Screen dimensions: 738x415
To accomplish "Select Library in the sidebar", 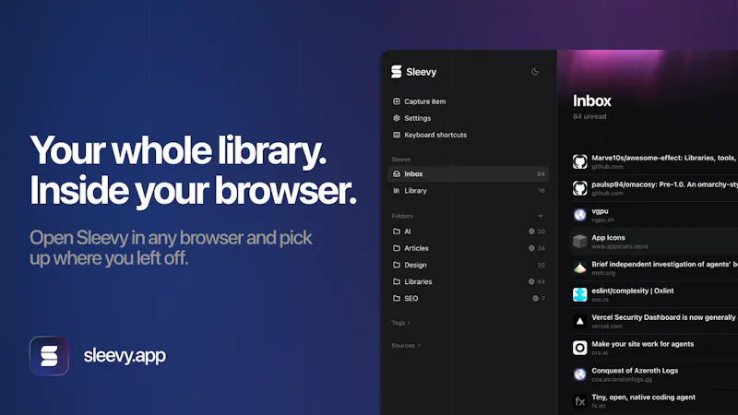I will coord(468,191).
